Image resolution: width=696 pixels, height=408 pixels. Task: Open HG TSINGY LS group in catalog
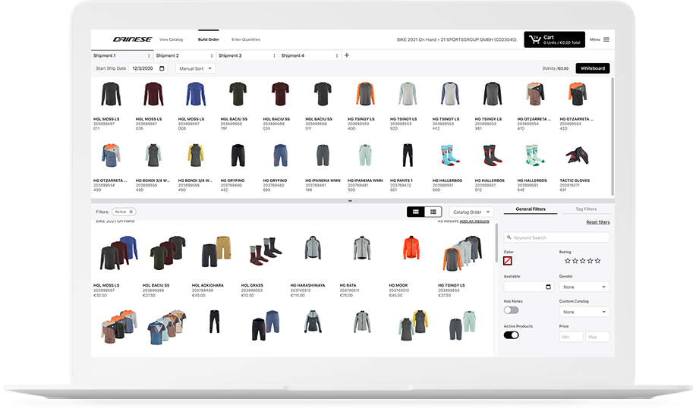click(x=462, y=253)
